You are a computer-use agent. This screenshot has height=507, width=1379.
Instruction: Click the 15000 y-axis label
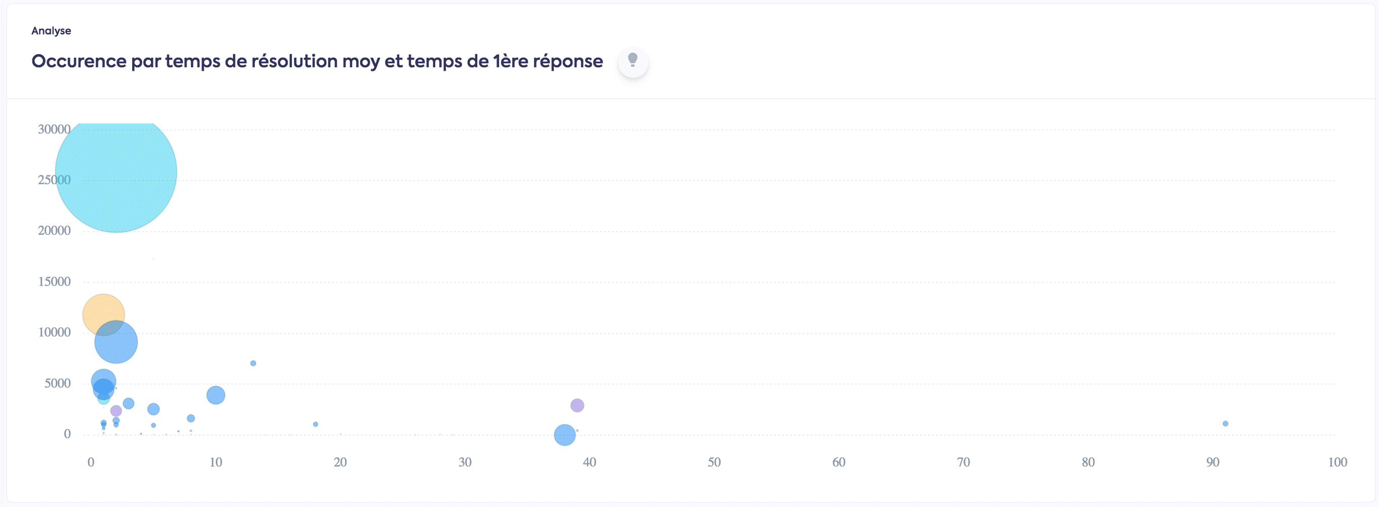click(54, 282)
